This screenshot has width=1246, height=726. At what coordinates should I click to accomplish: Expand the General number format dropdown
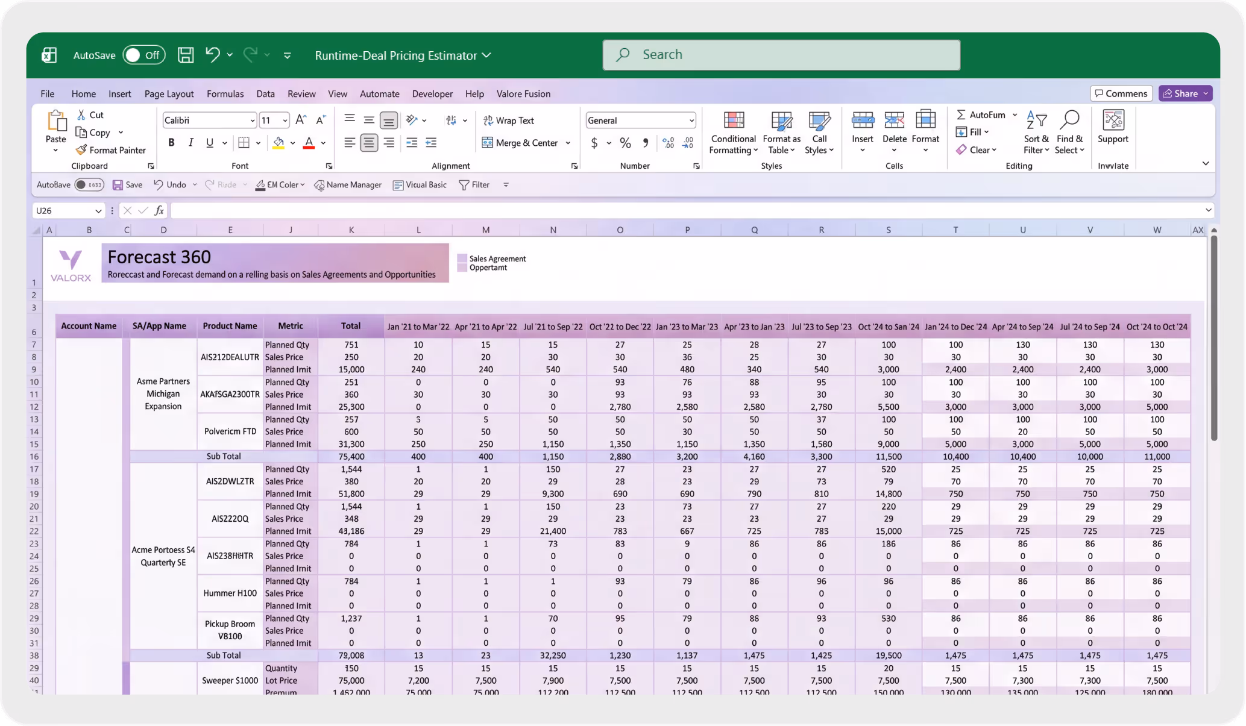point(690,120)
